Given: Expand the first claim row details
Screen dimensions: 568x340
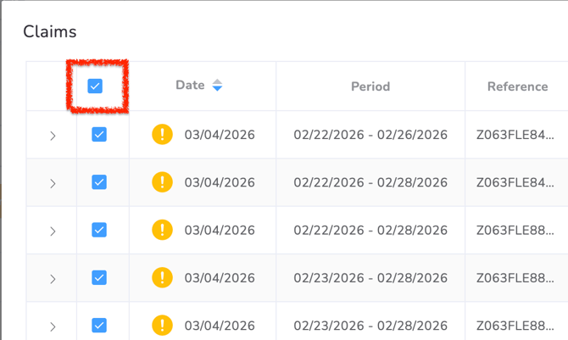Looking at the screenshot, I should (53, 136).
